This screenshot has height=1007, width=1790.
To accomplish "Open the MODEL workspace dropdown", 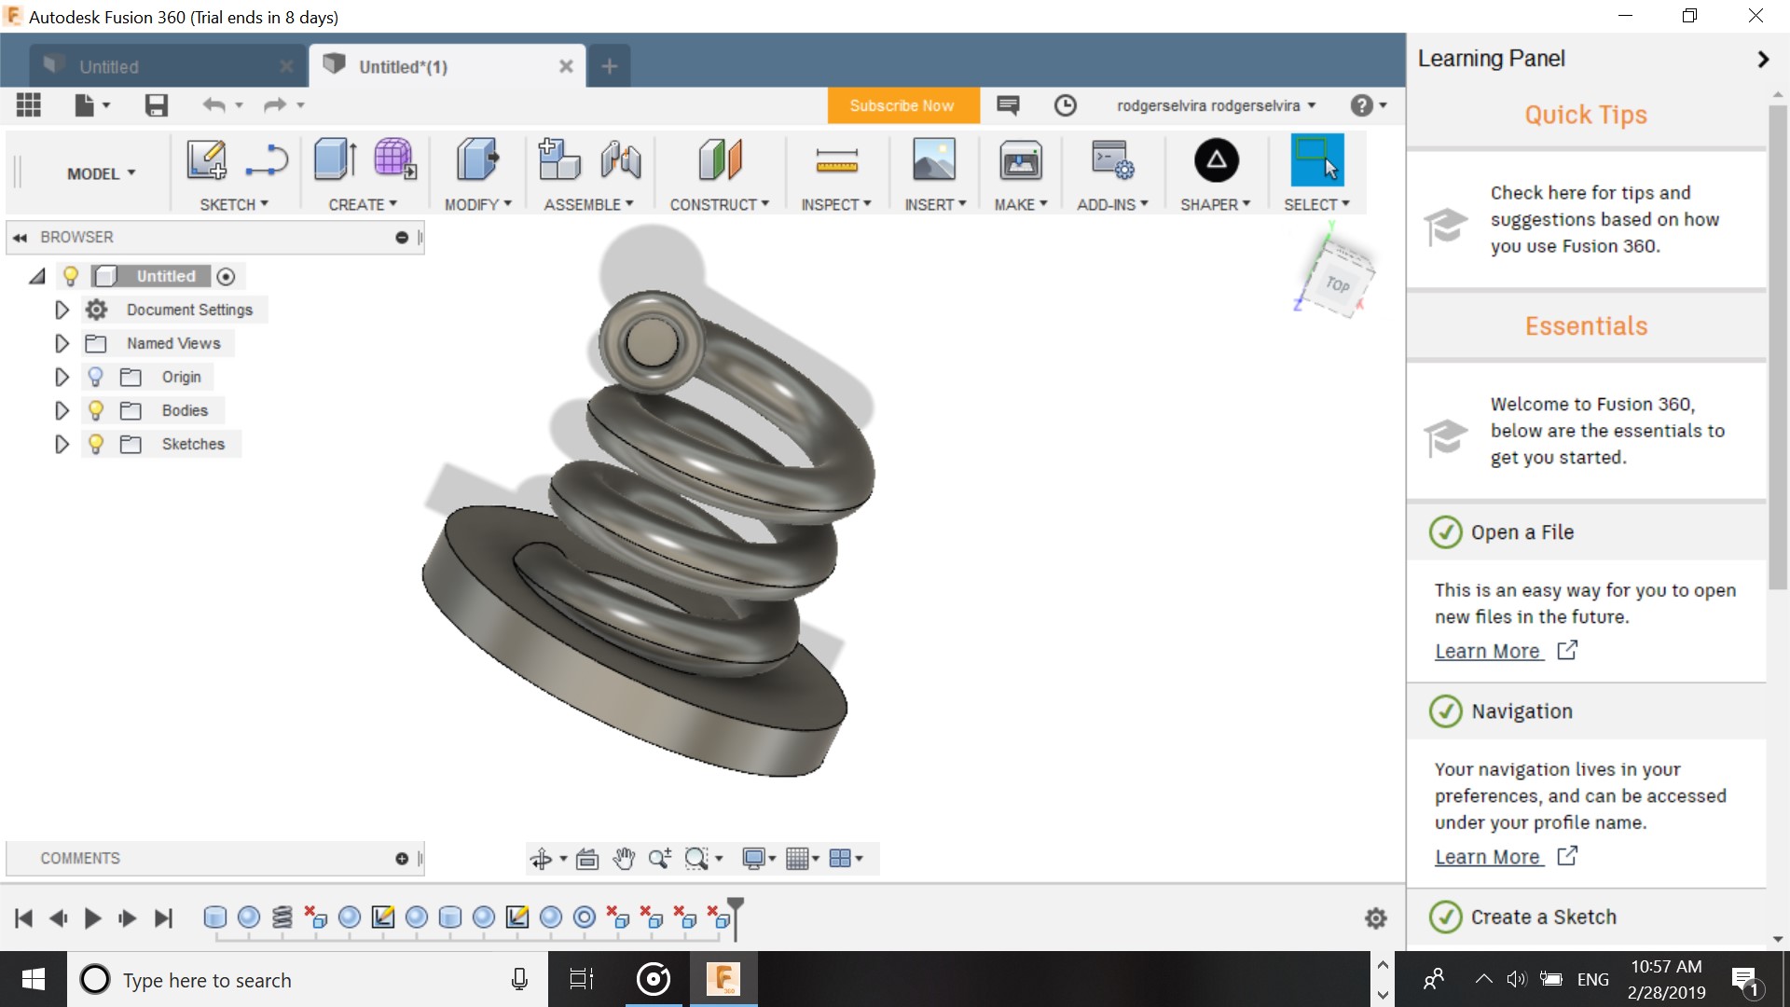I will coord(101,173).
